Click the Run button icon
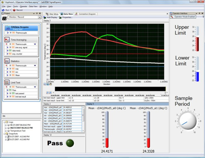This screenshot has width=205, height=158. [x=3, y=10]
